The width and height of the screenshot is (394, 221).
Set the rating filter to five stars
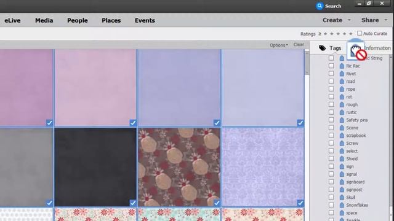(x=351, y=34)
